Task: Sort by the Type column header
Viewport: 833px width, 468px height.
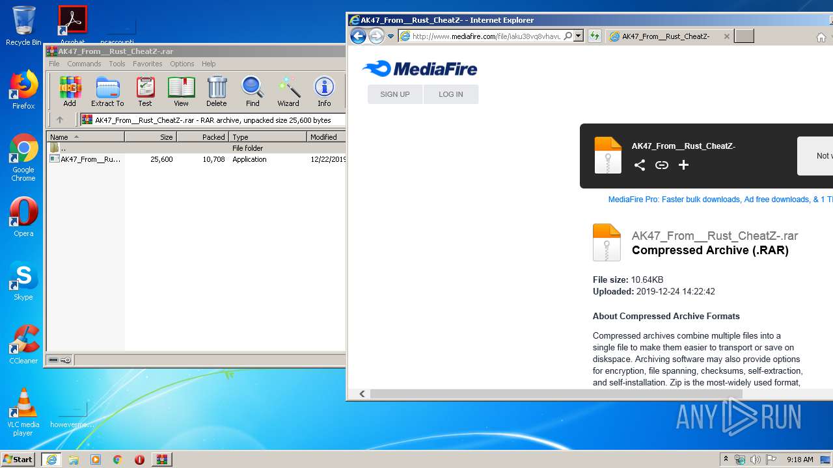Action: pos(268,137)
